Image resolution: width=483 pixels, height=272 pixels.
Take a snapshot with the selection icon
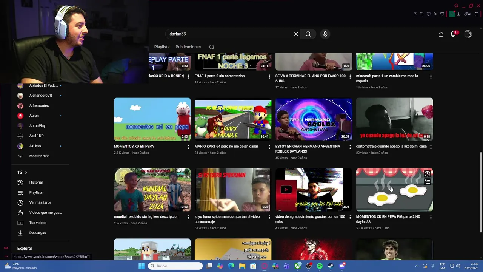point(421,14)
